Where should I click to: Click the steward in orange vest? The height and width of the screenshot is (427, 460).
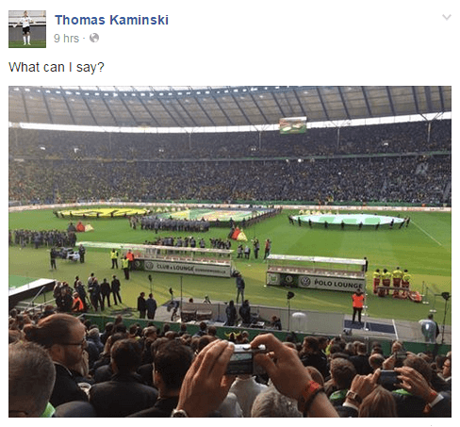click(x=358, y=305)
